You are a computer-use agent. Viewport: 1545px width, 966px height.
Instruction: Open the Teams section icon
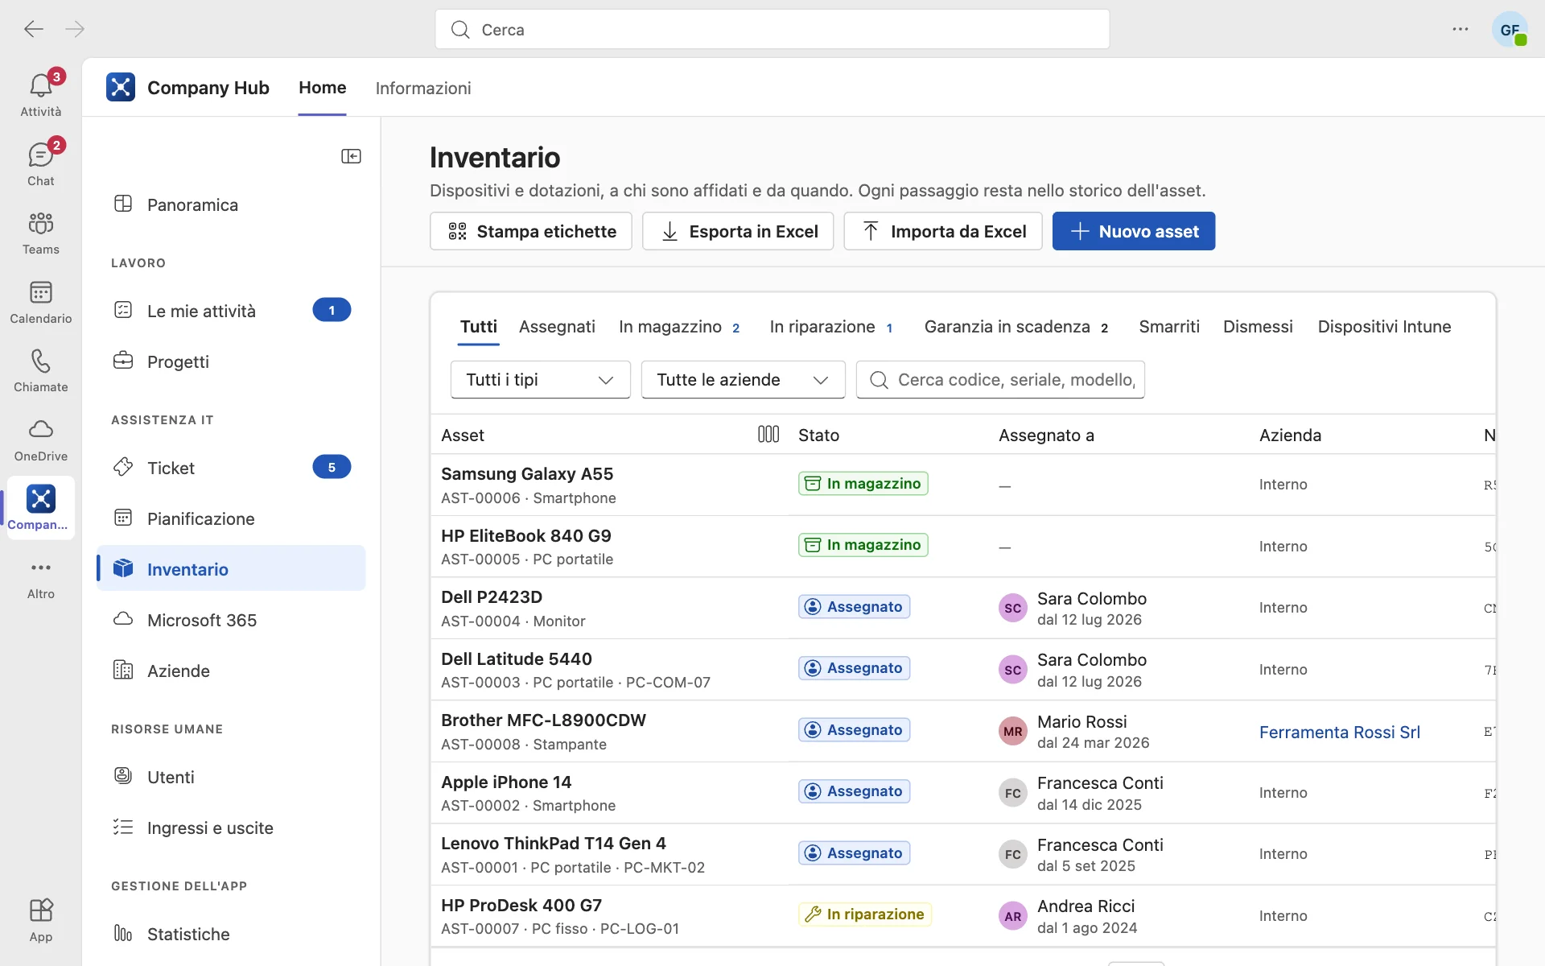pyautogui.click(x=41, y=232)
